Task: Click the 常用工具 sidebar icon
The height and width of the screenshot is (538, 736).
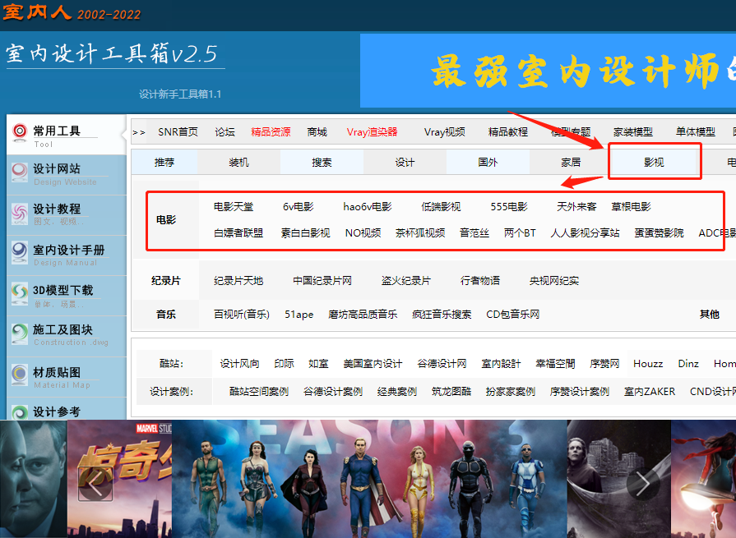Action: click(x=20, y=132)
